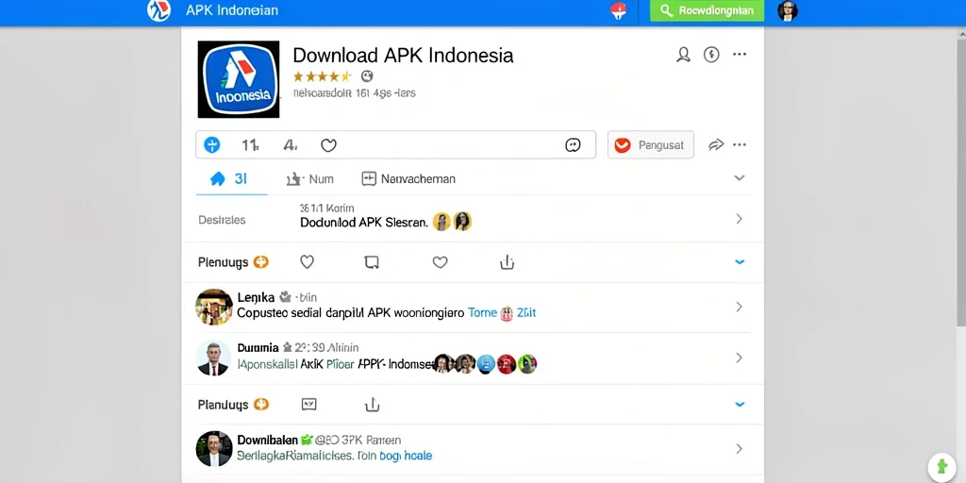Click the Desireles label

point(222,220)
